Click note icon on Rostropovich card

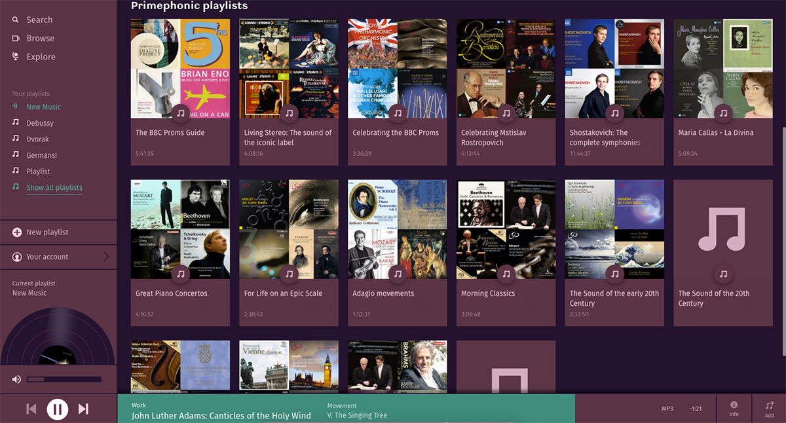(506, 113)
